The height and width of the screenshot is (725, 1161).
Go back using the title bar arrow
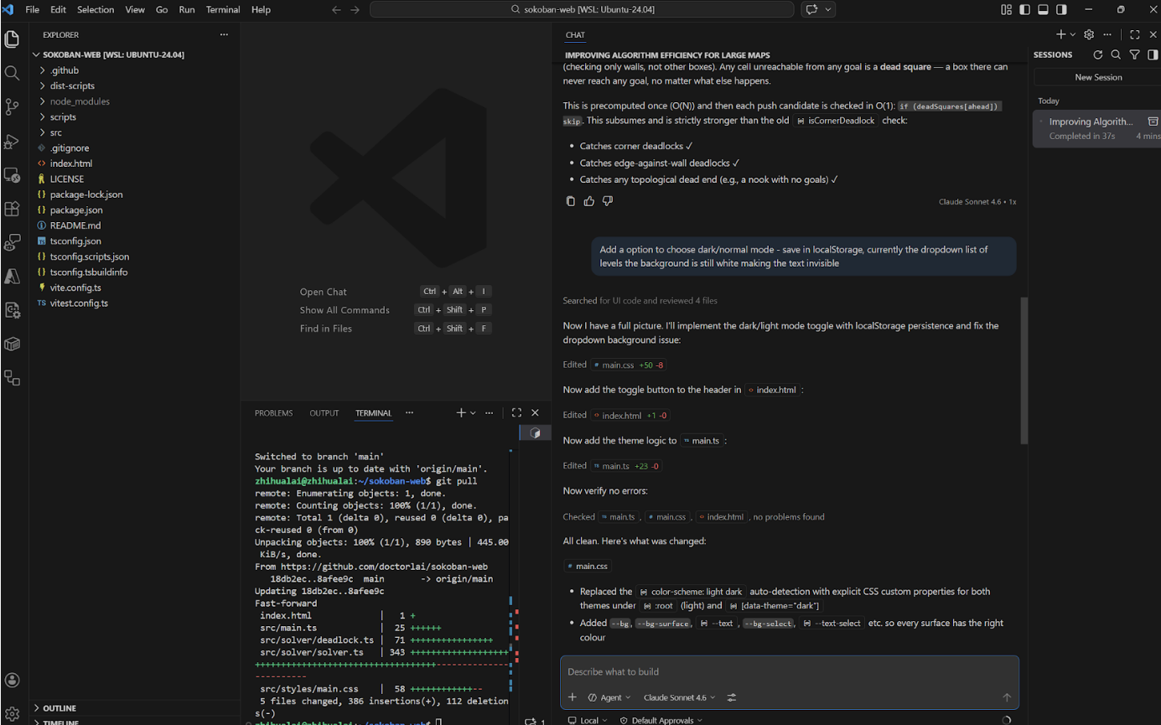point(336,9)
